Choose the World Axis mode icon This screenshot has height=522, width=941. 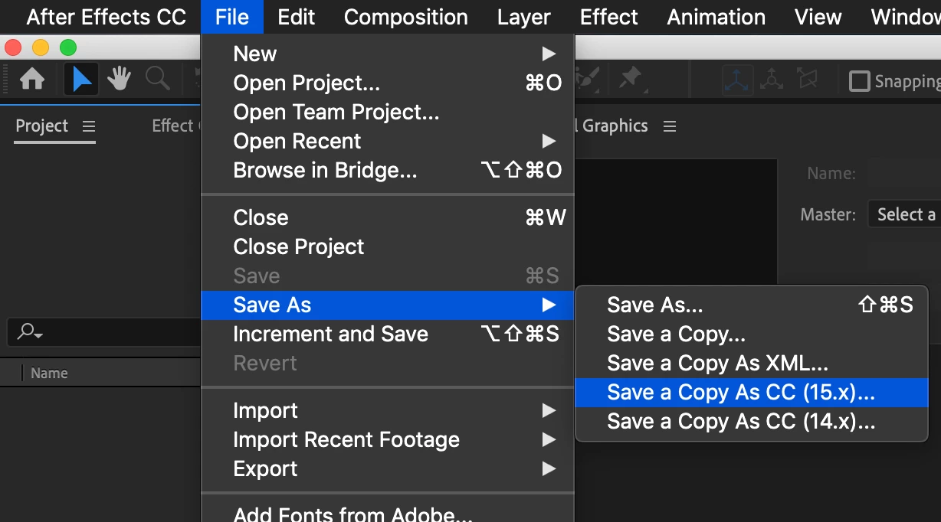click(x=772, y=80)
